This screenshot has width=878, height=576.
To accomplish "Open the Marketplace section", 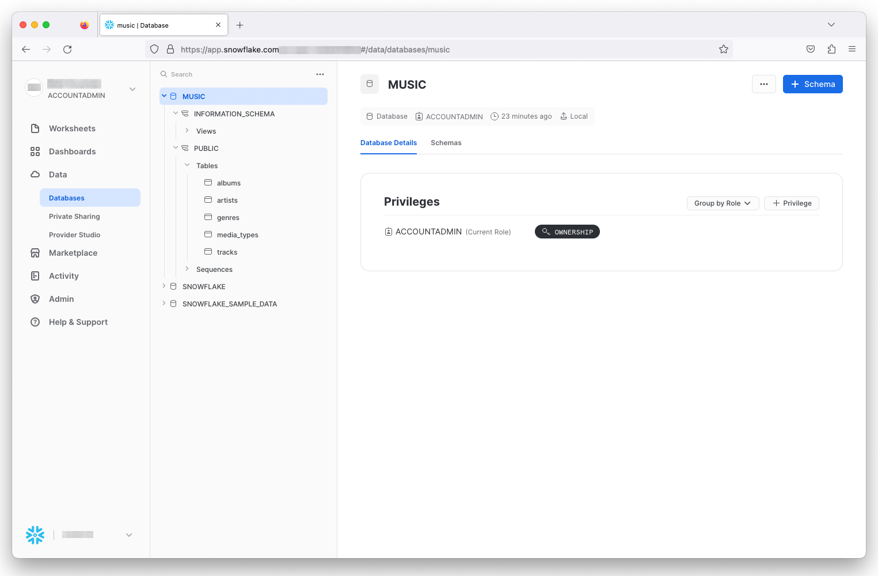I will [x=73, y=253].
